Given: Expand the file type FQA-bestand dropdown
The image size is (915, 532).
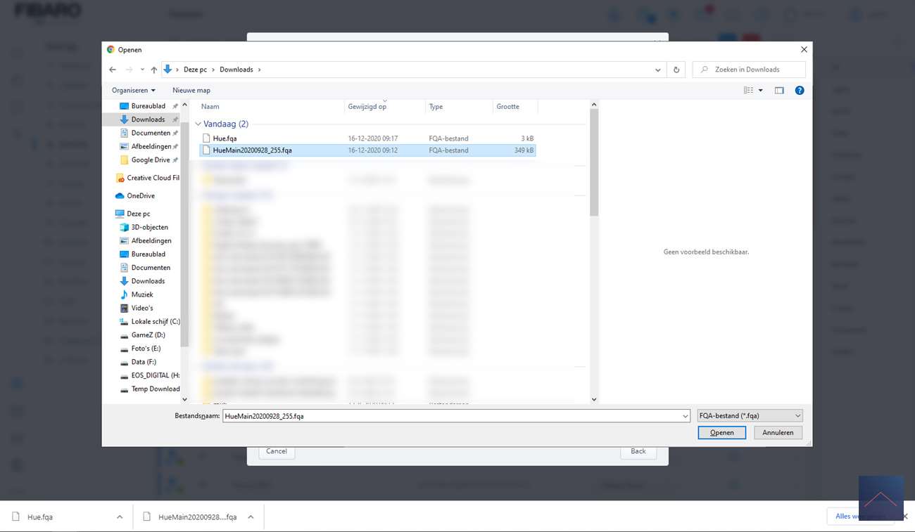Looking at the screenshot, I should pos(749,416).
